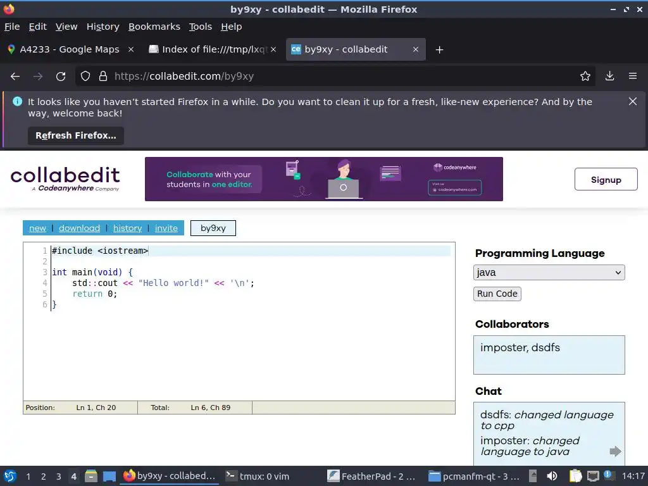
Task: Switch to virtual desktop 3
Action: tap(59, 477)
